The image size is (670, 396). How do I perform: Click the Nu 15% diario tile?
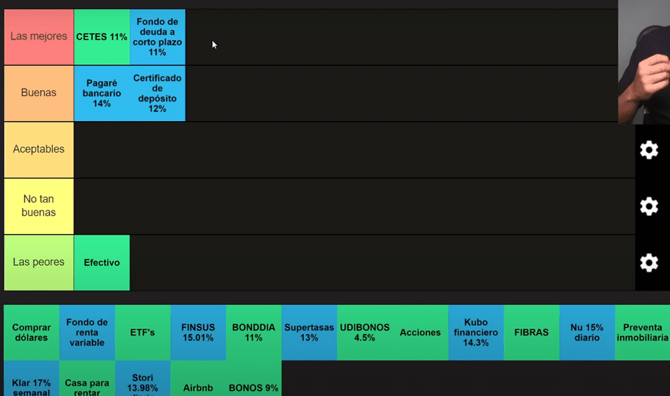(x=587, y=332)
